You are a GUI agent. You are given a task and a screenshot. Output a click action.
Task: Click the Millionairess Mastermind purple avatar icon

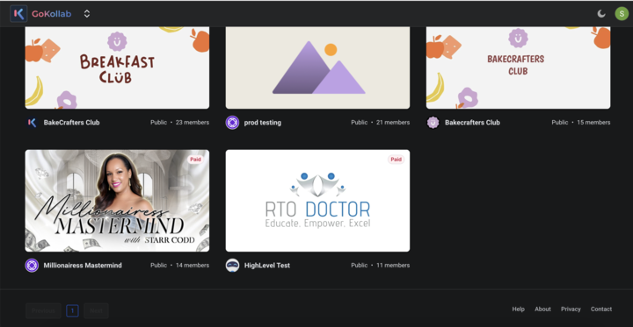(x=32, y=266)
